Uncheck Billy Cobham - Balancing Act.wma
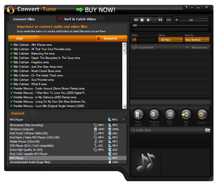This screenshot has width=216, height=185. (12, 54)
